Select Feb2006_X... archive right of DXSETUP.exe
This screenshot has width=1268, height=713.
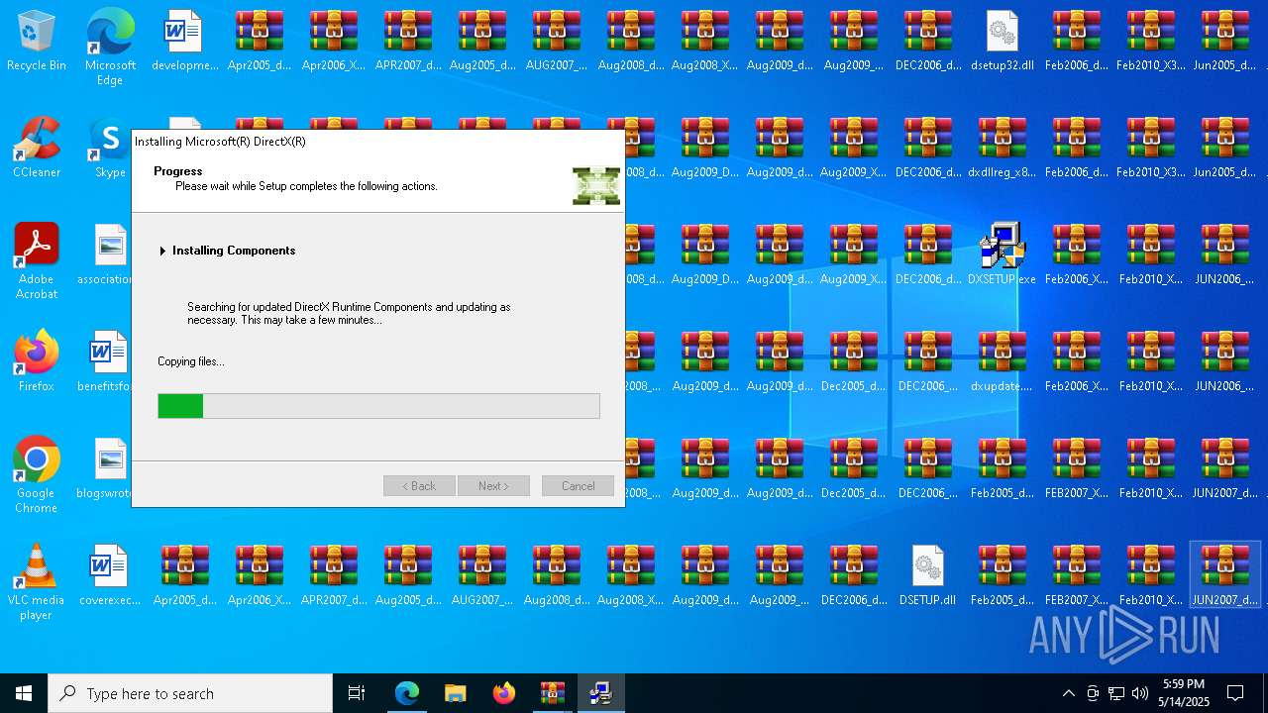1076,255
